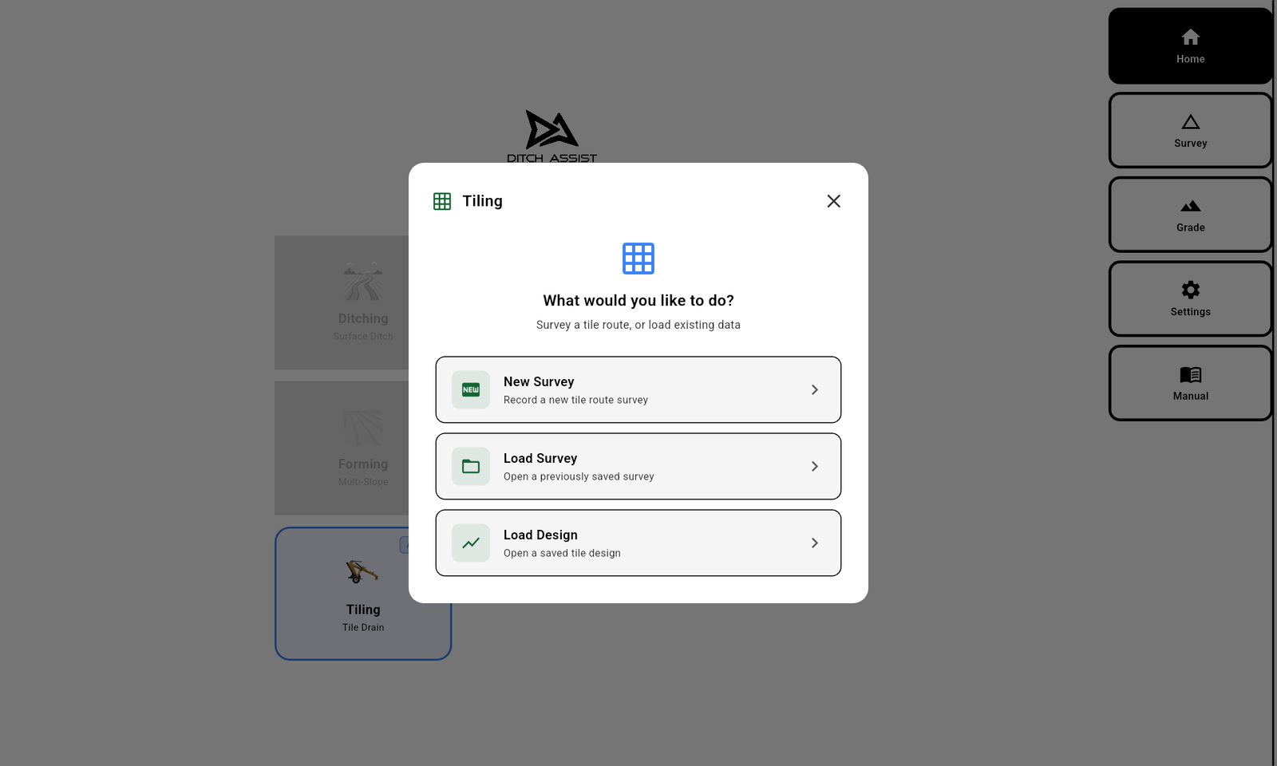The image size is (1277, 766).
Task: Click 'What would you like to do?' heading
Action: [638, 301]
